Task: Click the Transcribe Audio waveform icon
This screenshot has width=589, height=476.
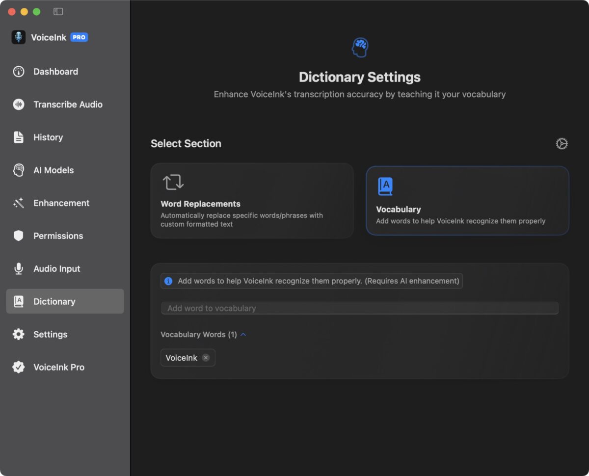Action: tap(19, 105)
